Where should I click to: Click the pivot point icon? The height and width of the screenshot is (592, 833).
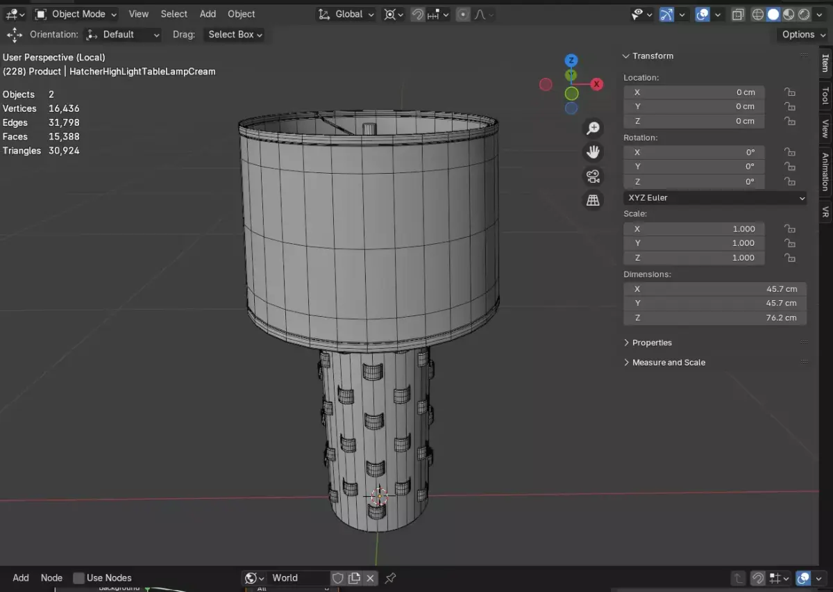click(x=394, y=14)
